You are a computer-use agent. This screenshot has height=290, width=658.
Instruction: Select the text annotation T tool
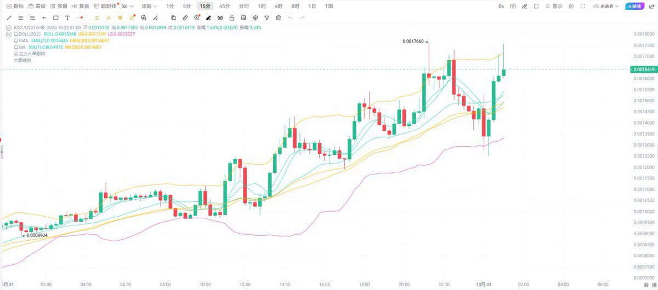[67, 18]
